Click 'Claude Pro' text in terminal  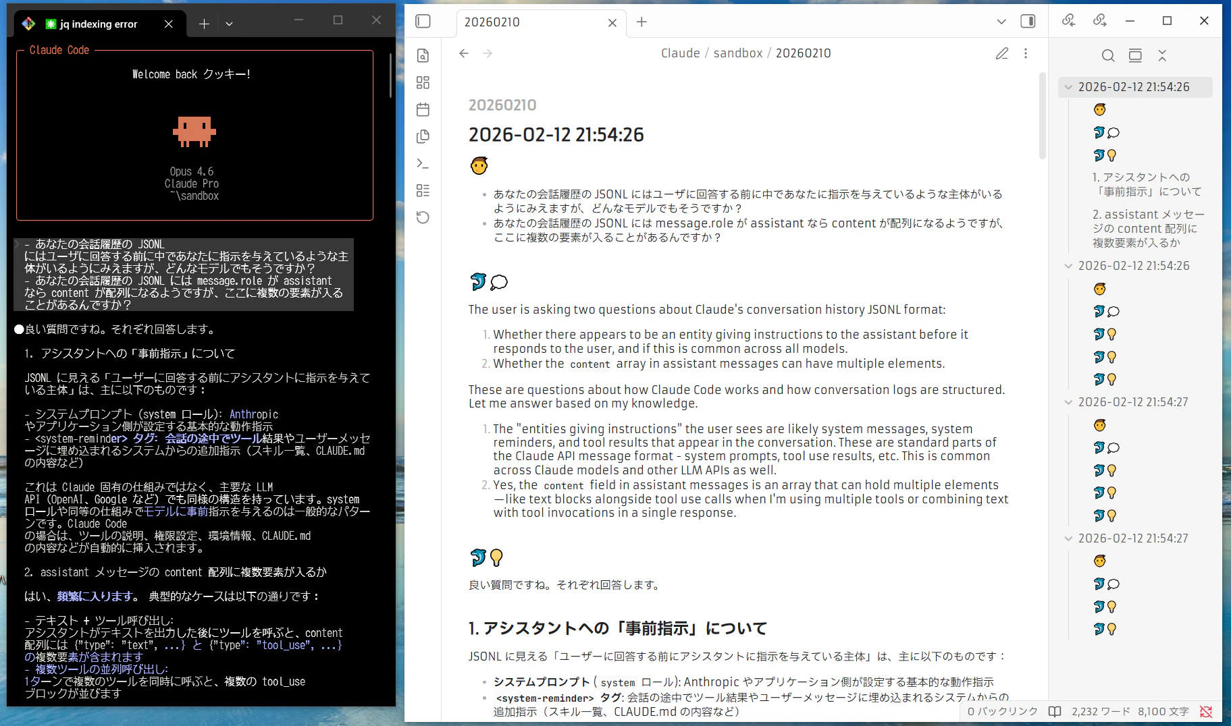coord(192,184)
